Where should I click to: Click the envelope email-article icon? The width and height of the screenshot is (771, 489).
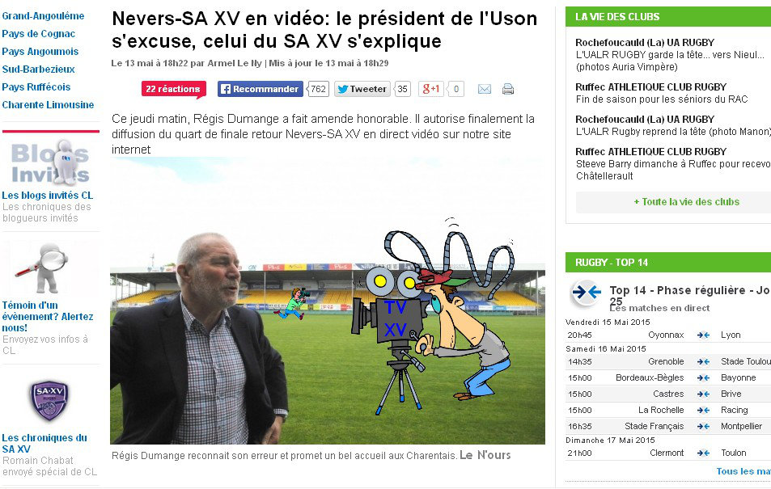click(485, 89)
